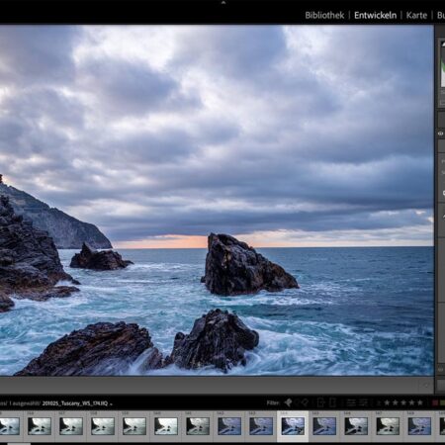Viewport: 445px width, 445px height.
Task: Select filmstrip thumbnail 145 right of highlighted
Action: click(x=324, y=426)
